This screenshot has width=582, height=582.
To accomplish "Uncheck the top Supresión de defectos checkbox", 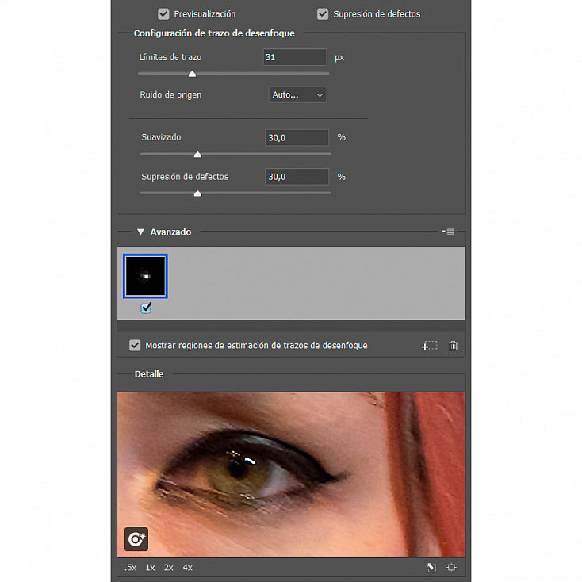I will point(323,14).
